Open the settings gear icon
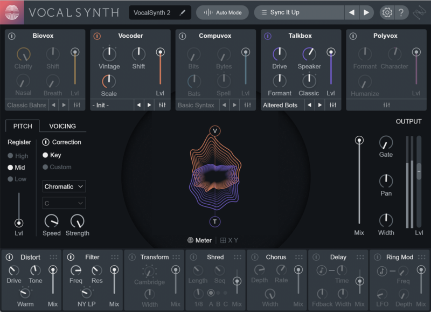This screenshot has height=312, width=431. click(x=387, y=12)
